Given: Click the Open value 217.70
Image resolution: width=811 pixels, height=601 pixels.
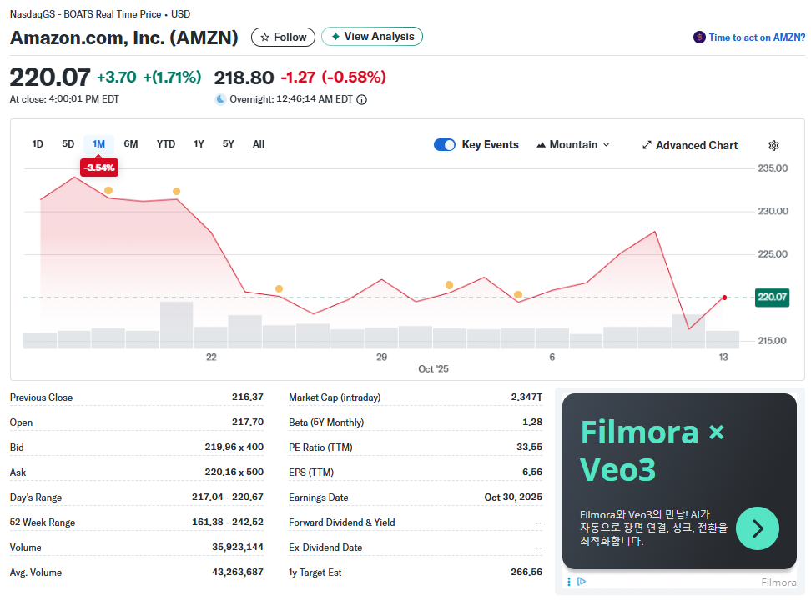Looking at the screenshot, I should 247,422.
